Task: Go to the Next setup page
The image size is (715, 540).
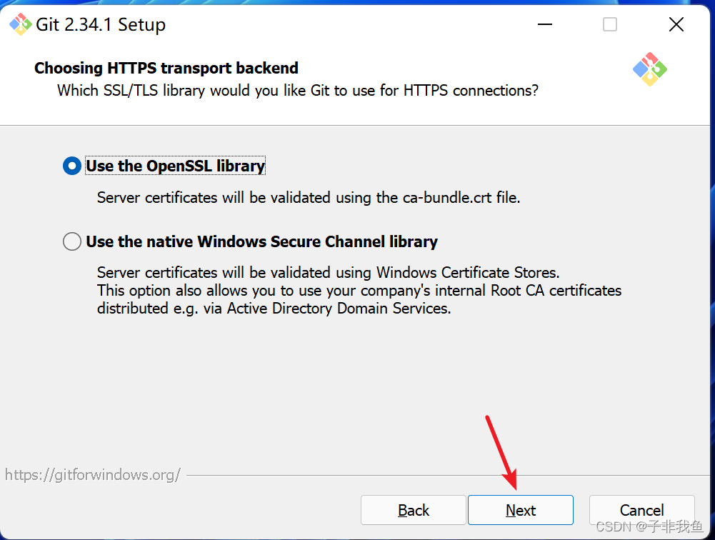Action: coord(520,510)
